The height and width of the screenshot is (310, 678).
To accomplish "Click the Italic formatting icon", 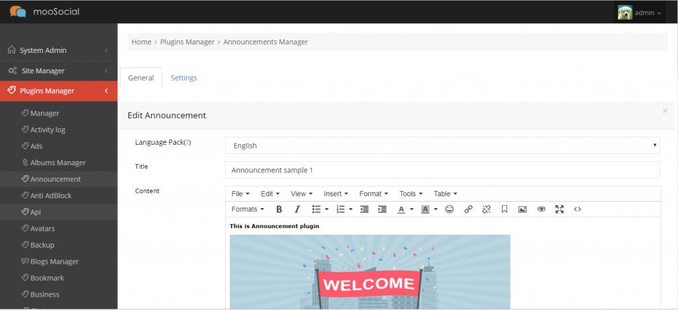I will tap(297, 210).
